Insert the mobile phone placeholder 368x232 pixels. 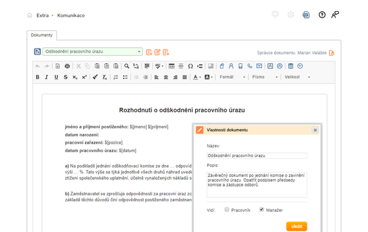(x=240, y=66)
